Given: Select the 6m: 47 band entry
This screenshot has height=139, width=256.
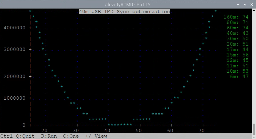Looking at the screenshot, I should point(239,76).
